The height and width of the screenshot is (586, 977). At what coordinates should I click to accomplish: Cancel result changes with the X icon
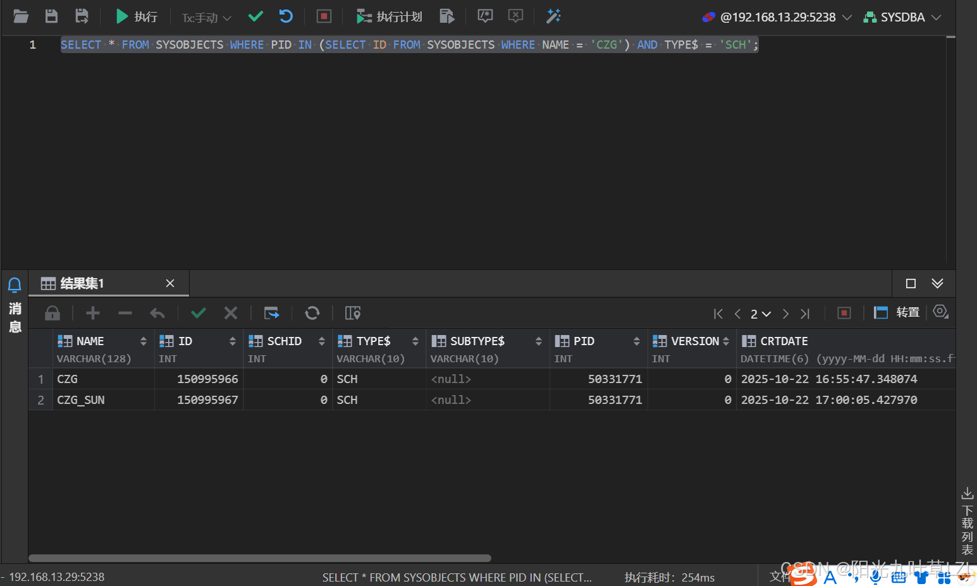click(x=231, y=313)
